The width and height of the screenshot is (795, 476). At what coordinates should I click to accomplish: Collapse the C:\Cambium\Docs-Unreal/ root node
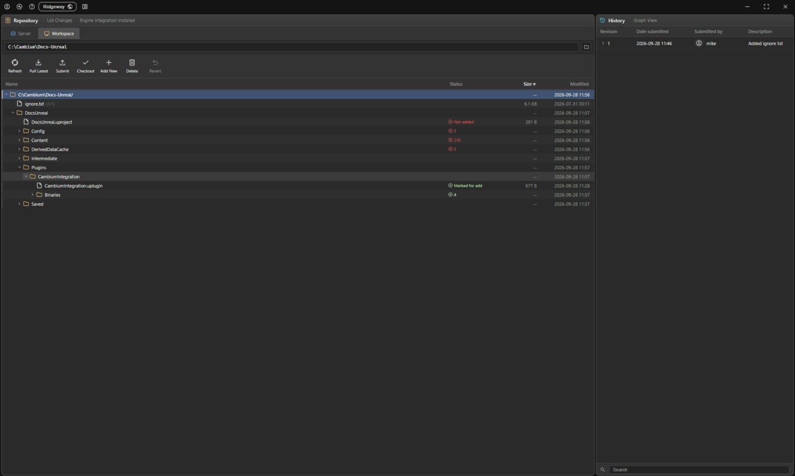pyautogui.click(x=6, y=94)
